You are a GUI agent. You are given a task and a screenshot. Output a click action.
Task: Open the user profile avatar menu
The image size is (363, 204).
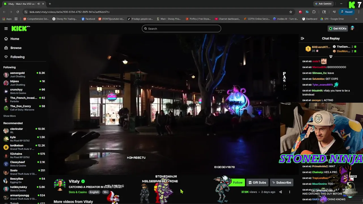pos(353,28)
